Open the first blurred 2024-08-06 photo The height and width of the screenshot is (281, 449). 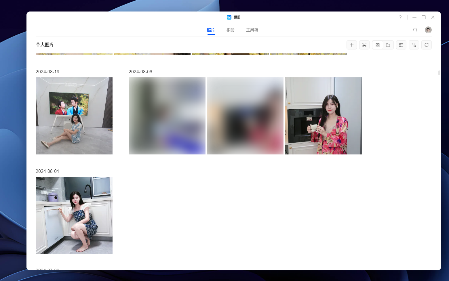click(167, 116)
